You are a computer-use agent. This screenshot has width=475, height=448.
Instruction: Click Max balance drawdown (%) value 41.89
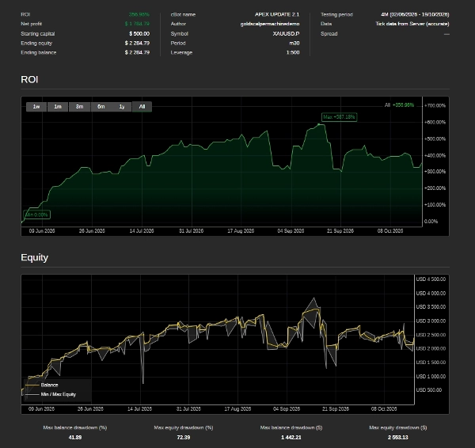pyautogui.click(x=75, y=438)
